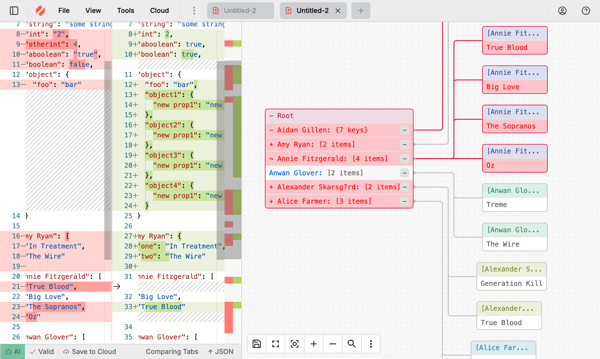Open graph search magnifier
The height and width of the screenshot is (359, 600).
point(352,344)
